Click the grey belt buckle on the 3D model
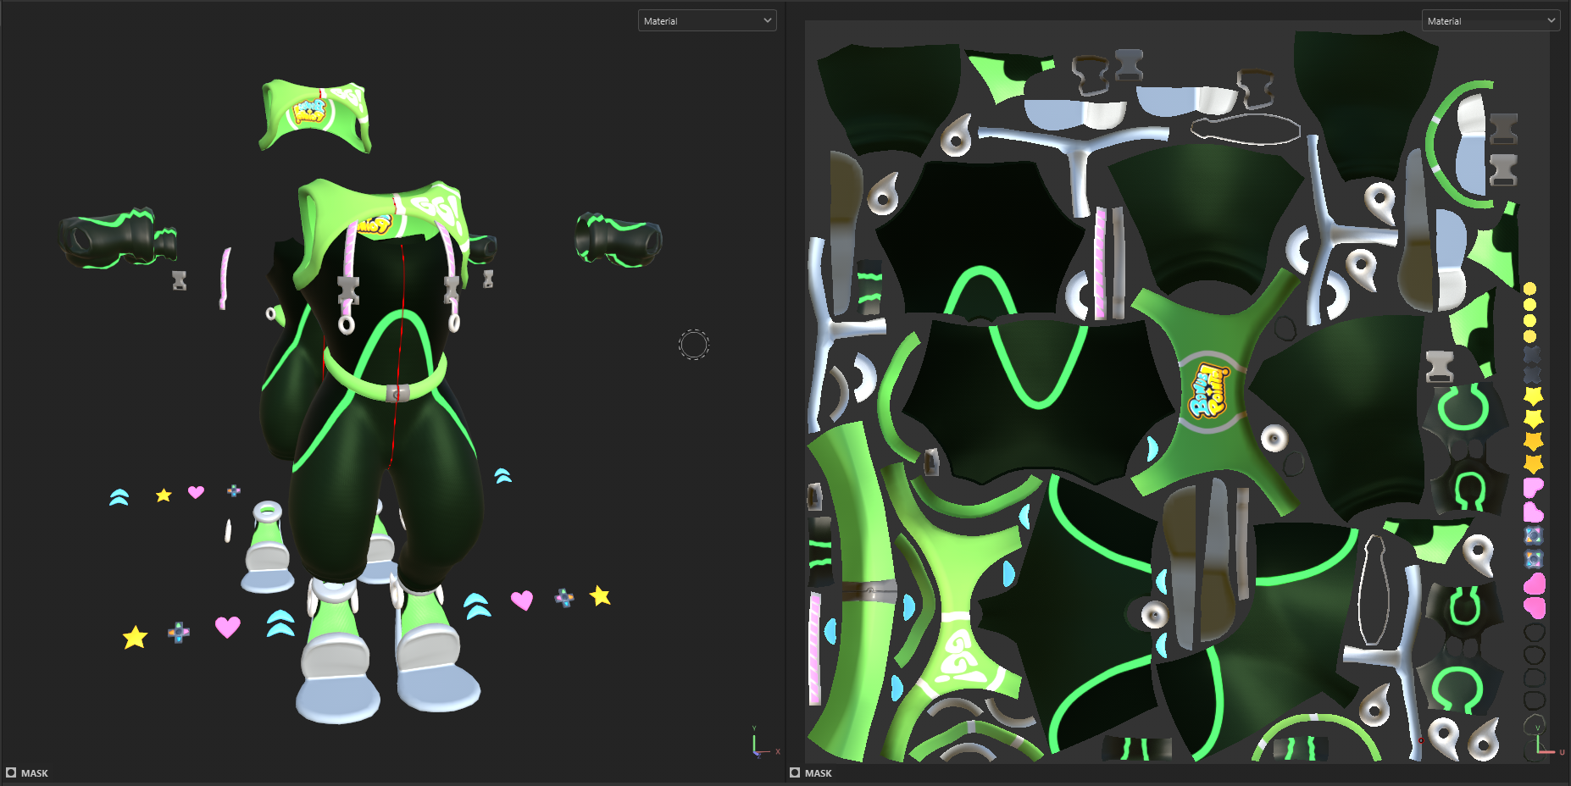This screenshot has width=1571, height=786. pyautogui.click(x=397, y=393)
